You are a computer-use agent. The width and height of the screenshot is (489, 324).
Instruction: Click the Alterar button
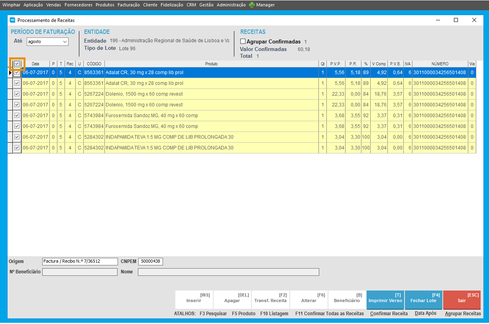pos(309,300)
